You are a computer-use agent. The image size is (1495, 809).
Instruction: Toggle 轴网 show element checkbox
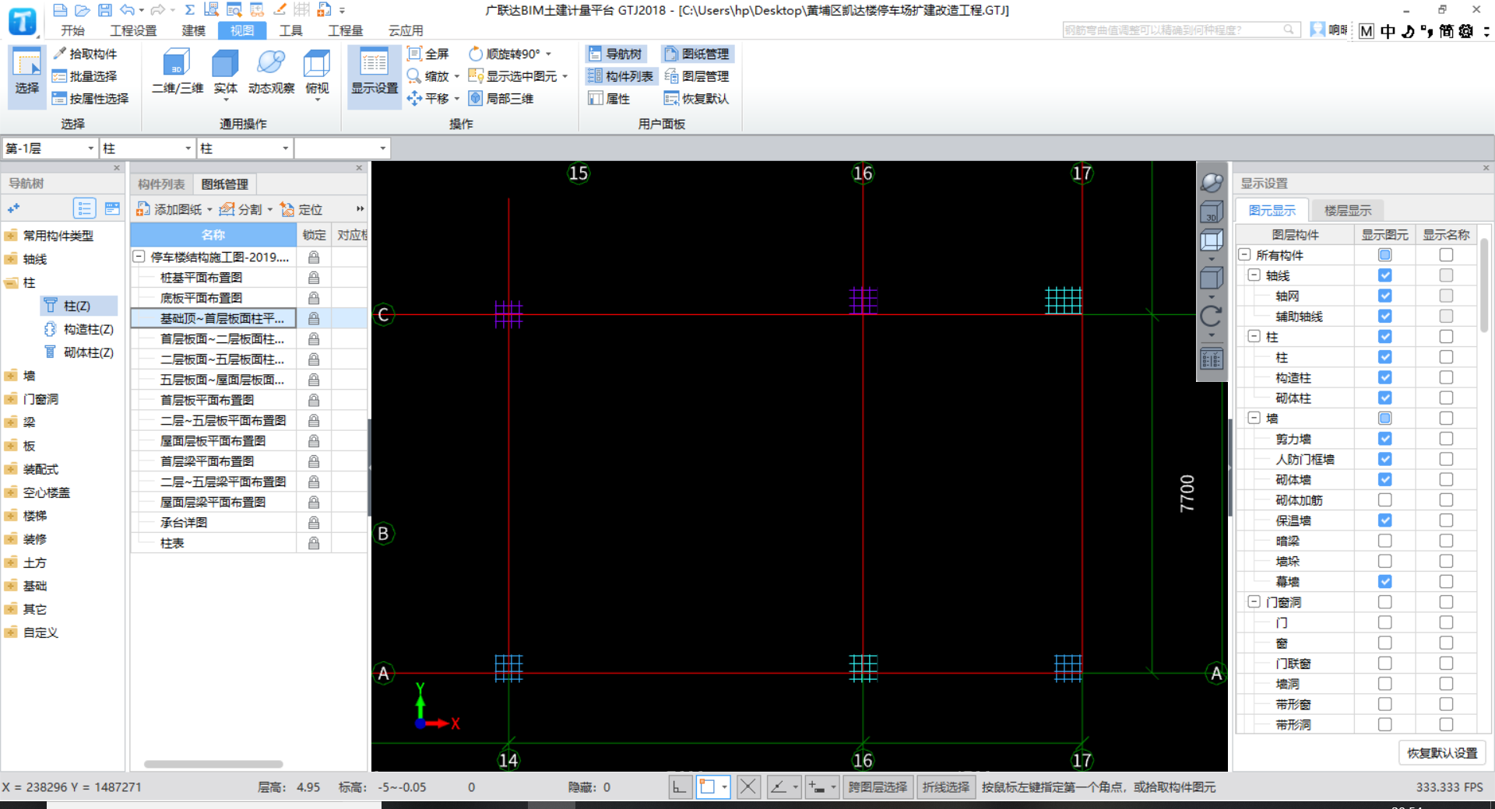(x=1384, y=296)
